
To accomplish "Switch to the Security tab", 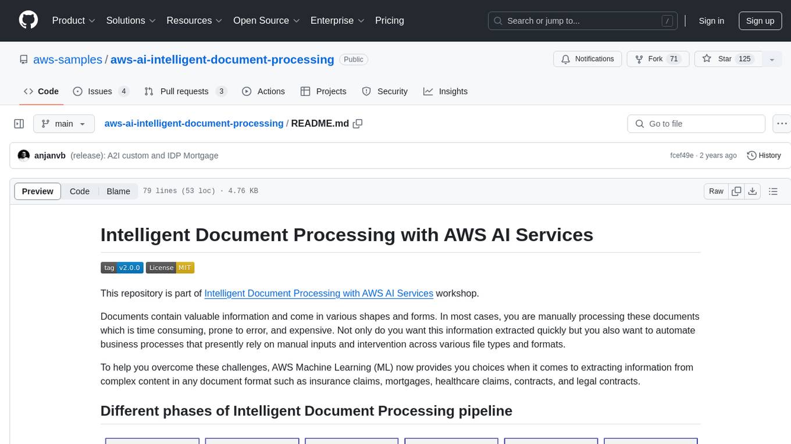I will click(385, 91).
